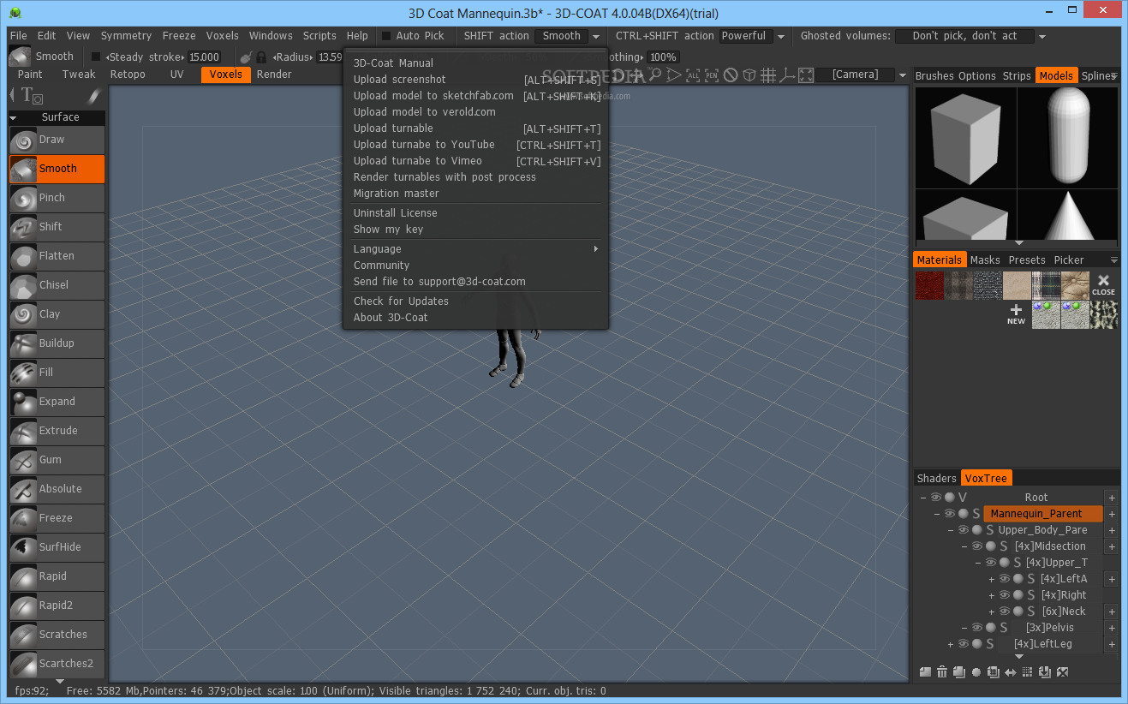Toggle visibility of Upper_Body_Pare layer
Screen dimensions: 1128x704
(x=964, y=530)
